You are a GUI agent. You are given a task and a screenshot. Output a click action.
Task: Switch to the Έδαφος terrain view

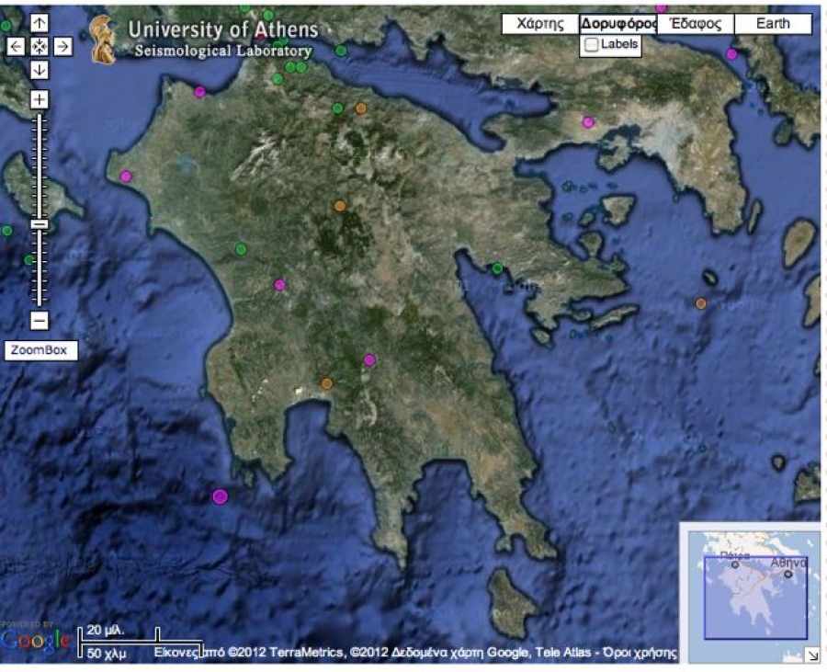point(696,24)
